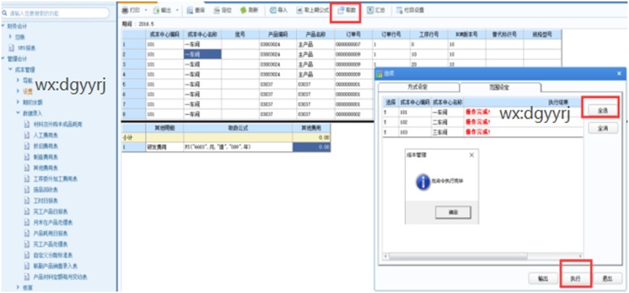Click the dialog's horizontal scrollbar thumb
629x293 pixels.
(457, 255)
